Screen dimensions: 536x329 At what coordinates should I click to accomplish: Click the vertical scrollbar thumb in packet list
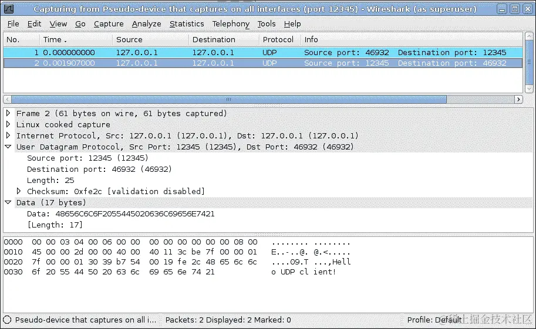[529, 62]
